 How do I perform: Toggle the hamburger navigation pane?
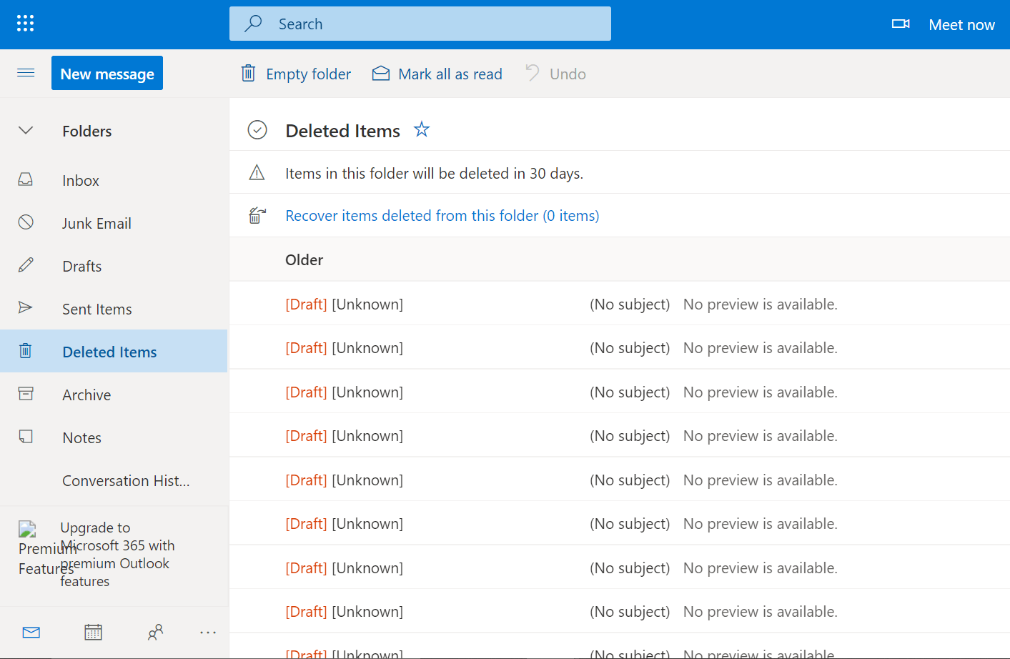[x=26, y=73]
